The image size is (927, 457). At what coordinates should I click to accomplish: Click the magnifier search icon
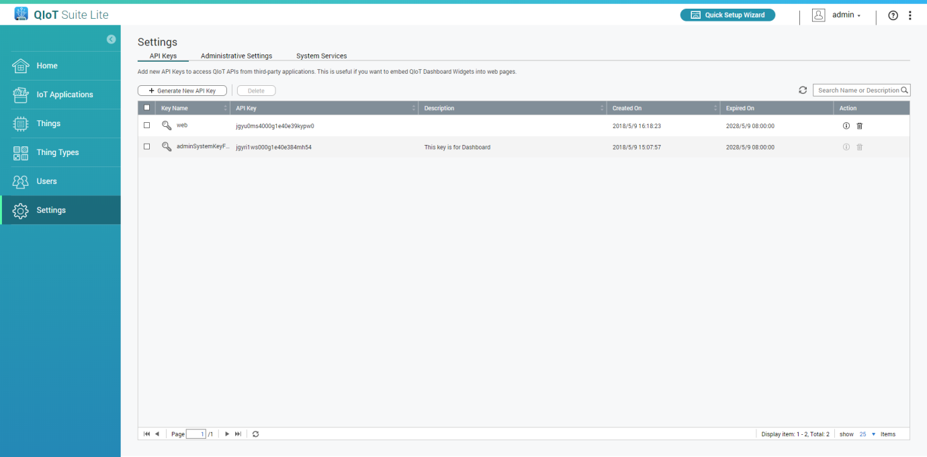(904, 90)
